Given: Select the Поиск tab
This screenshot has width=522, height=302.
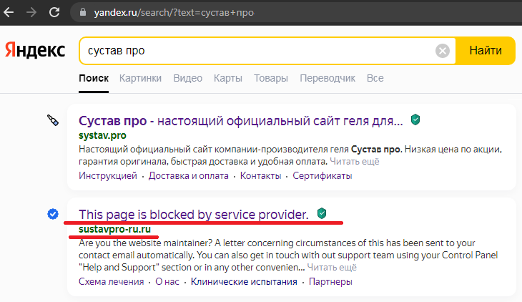Looking at the screenshot, I should coord(94,78).
